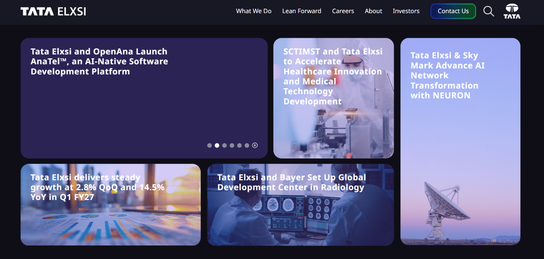
Task: Switch to the fourth carousel slide dot
Action: [232, 145]
